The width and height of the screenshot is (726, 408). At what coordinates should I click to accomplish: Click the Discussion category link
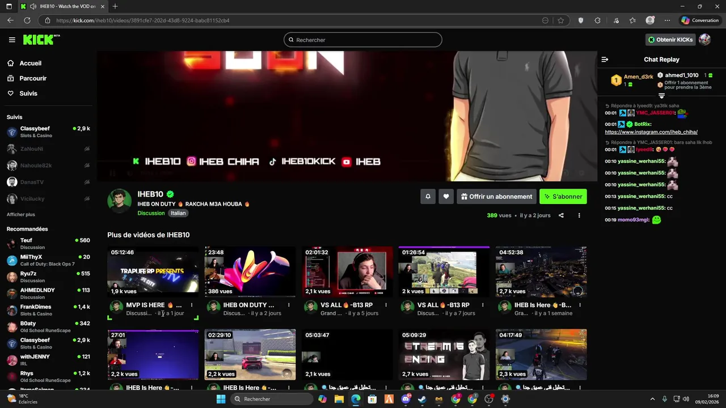(151, 213)
